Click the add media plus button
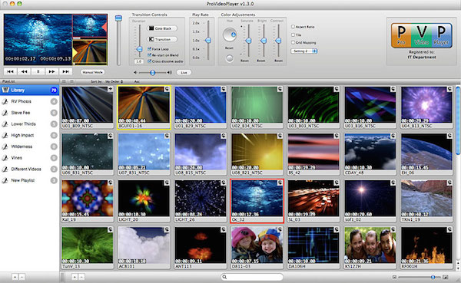The height and width of the screenshot is (283, 461). [x=75, y=277]
